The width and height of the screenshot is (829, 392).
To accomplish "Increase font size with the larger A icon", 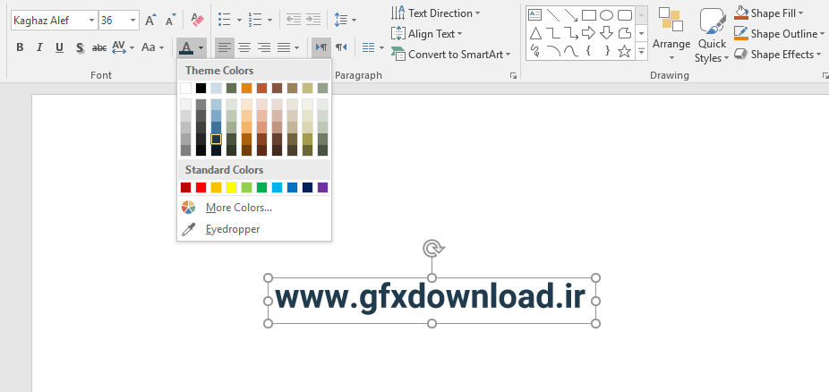I will [150, 20].
